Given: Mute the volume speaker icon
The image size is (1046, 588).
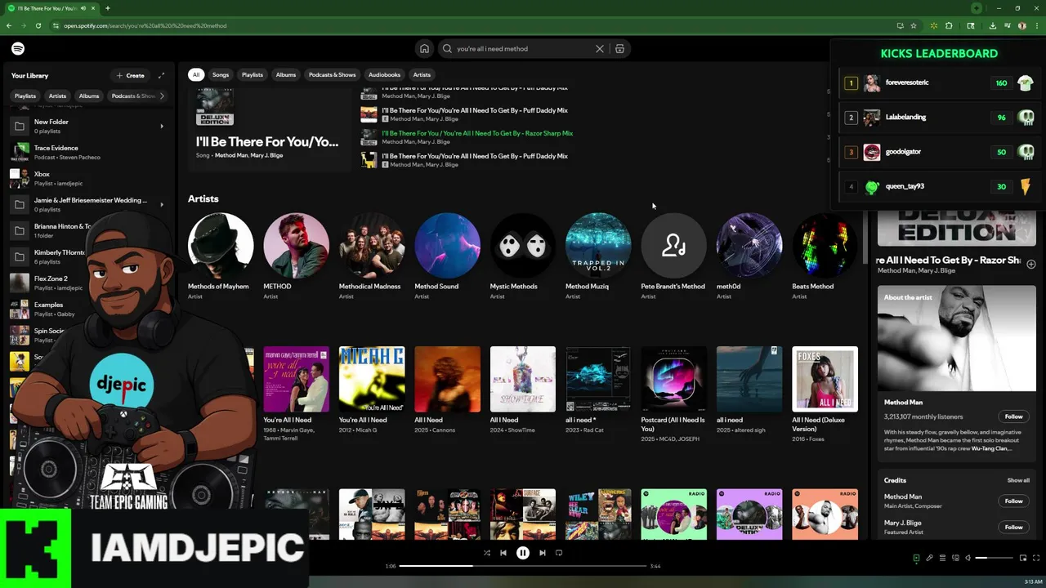Looking at the screenshot, I should 968,558.
